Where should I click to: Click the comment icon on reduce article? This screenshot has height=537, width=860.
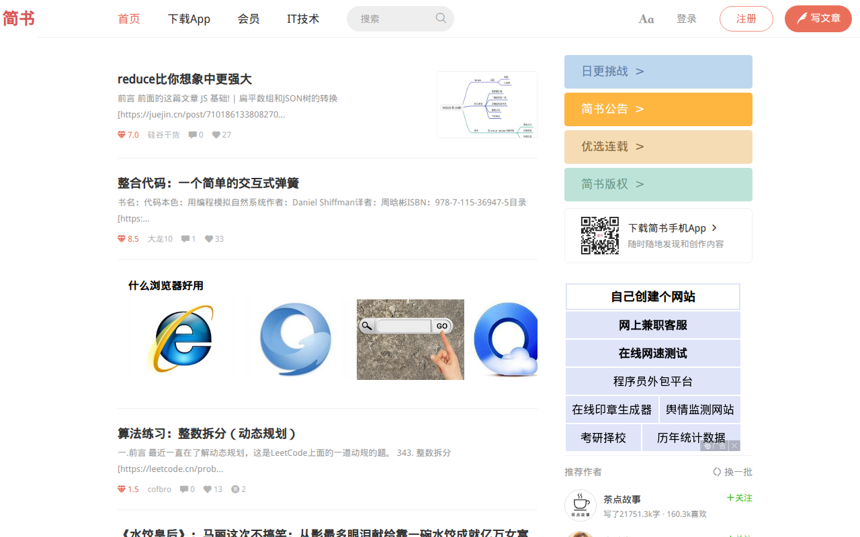(192, 135)
